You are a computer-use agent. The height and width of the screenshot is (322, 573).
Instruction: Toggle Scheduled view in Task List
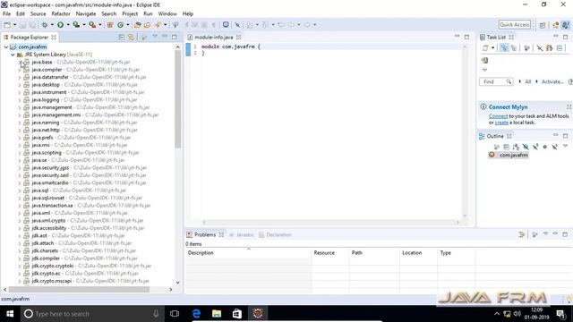pyautogui.click(x=514, y=47)
